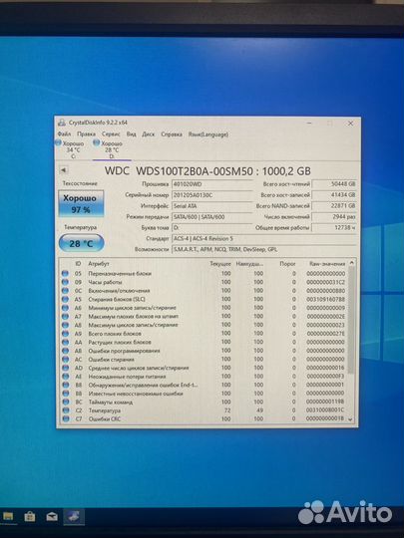Click the status icon of attribute A5
The width and height of the screenshot is (404, 538).
click(x=65, y=299)
